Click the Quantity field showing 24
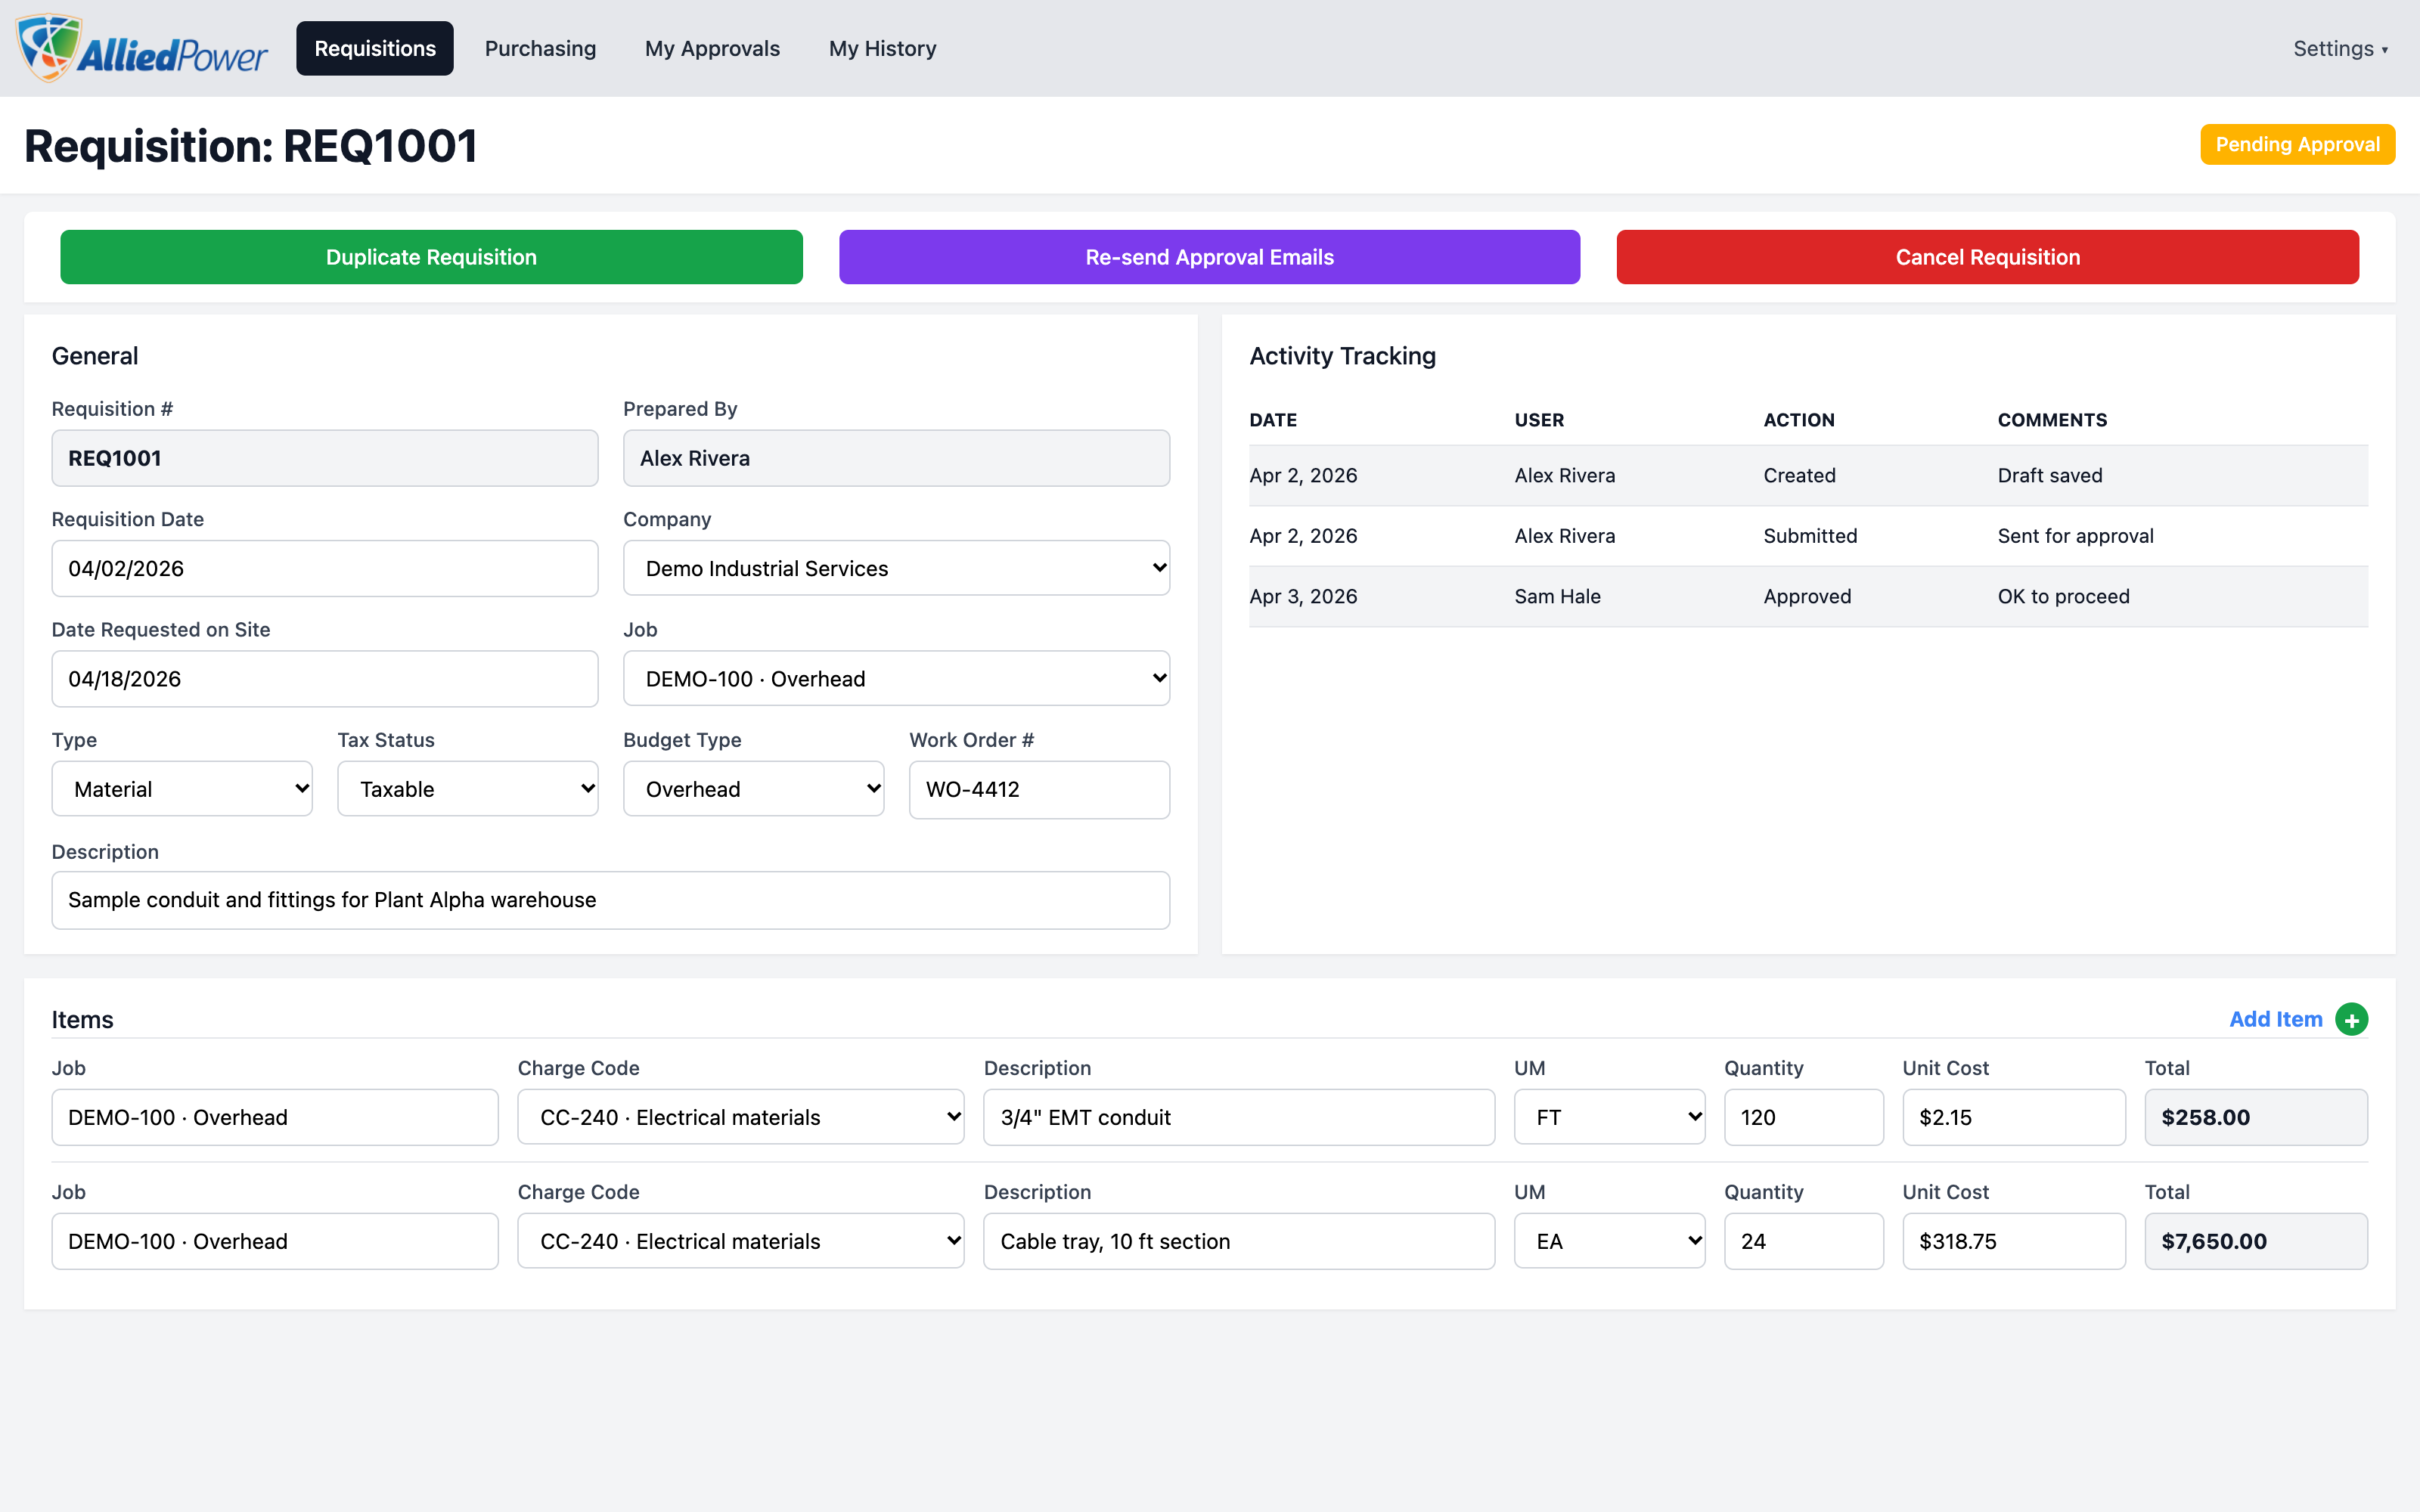This screenshot has width=2420, height=1512. tap(1803, 1241)
